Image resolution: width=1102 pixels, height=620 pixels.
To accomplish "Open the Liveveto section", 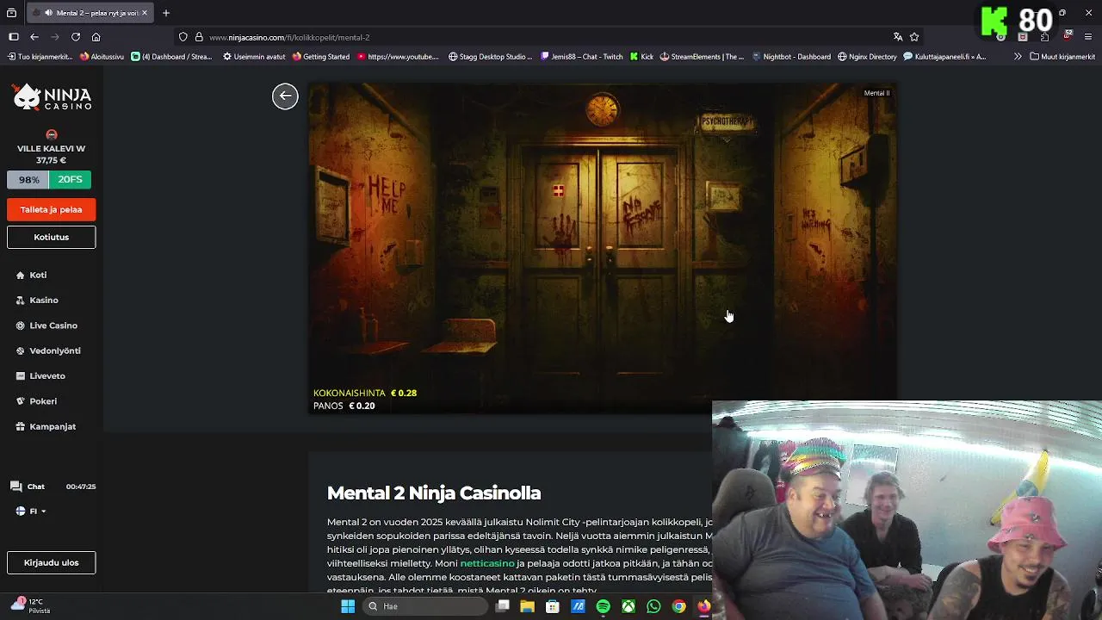I will [41, 375].
